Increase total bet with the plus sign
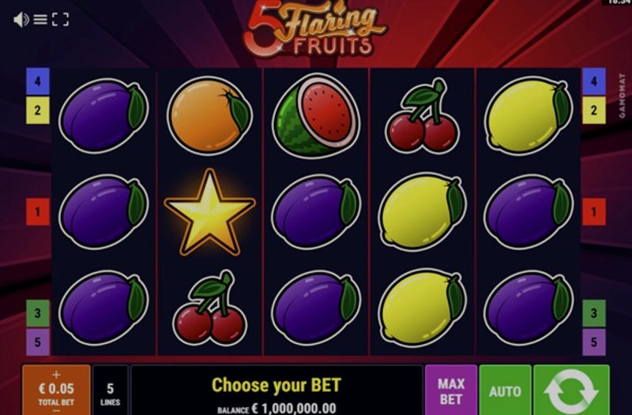The image size is (632, 415). tap(56, 375)
